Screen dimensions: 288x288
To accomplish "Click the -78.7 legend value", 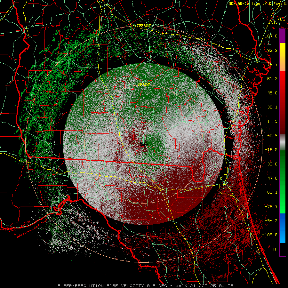I will click(271, 207).
